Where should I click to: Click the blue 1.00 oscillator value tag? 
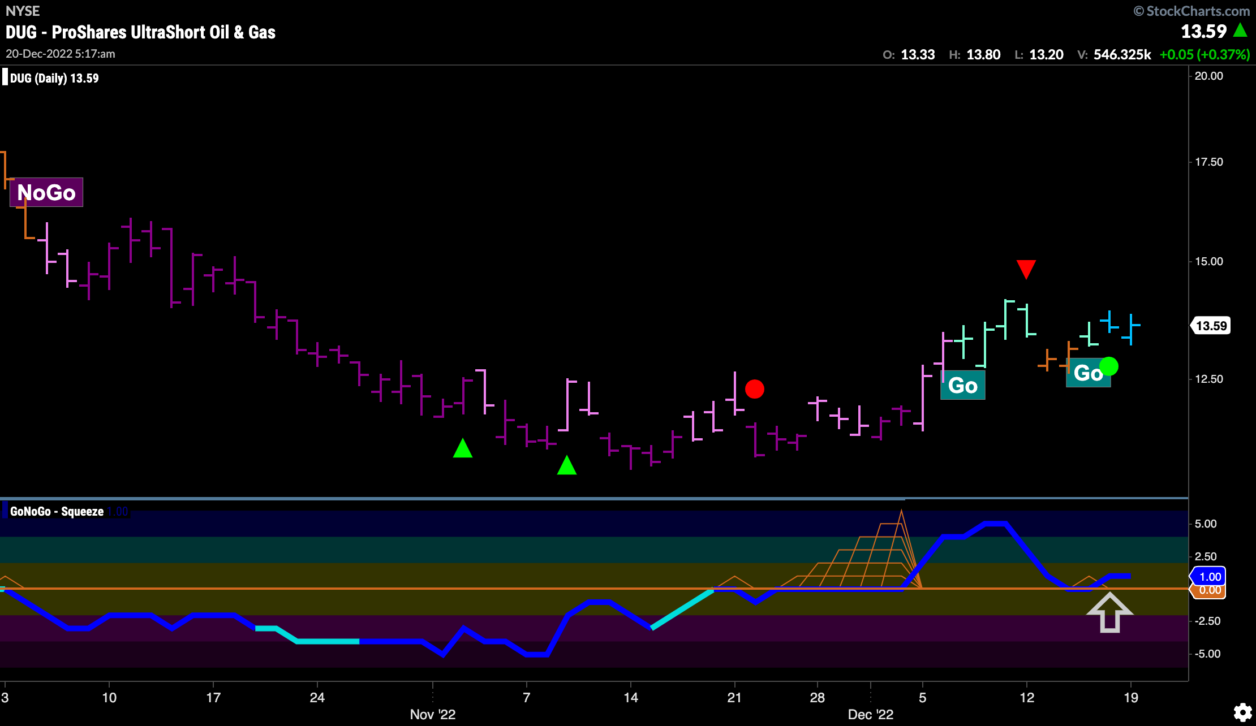point(1209,577)
